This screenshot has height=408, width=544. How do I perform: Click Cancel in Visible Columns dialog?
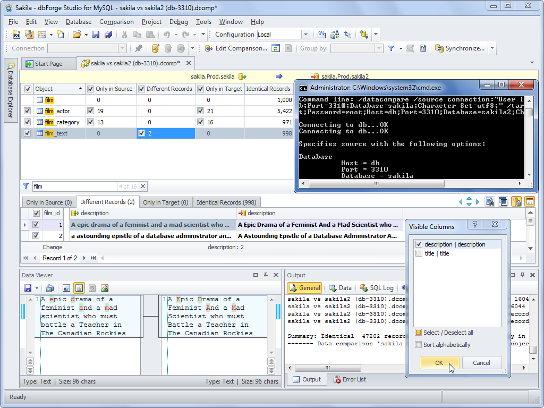tap(481, 363)
